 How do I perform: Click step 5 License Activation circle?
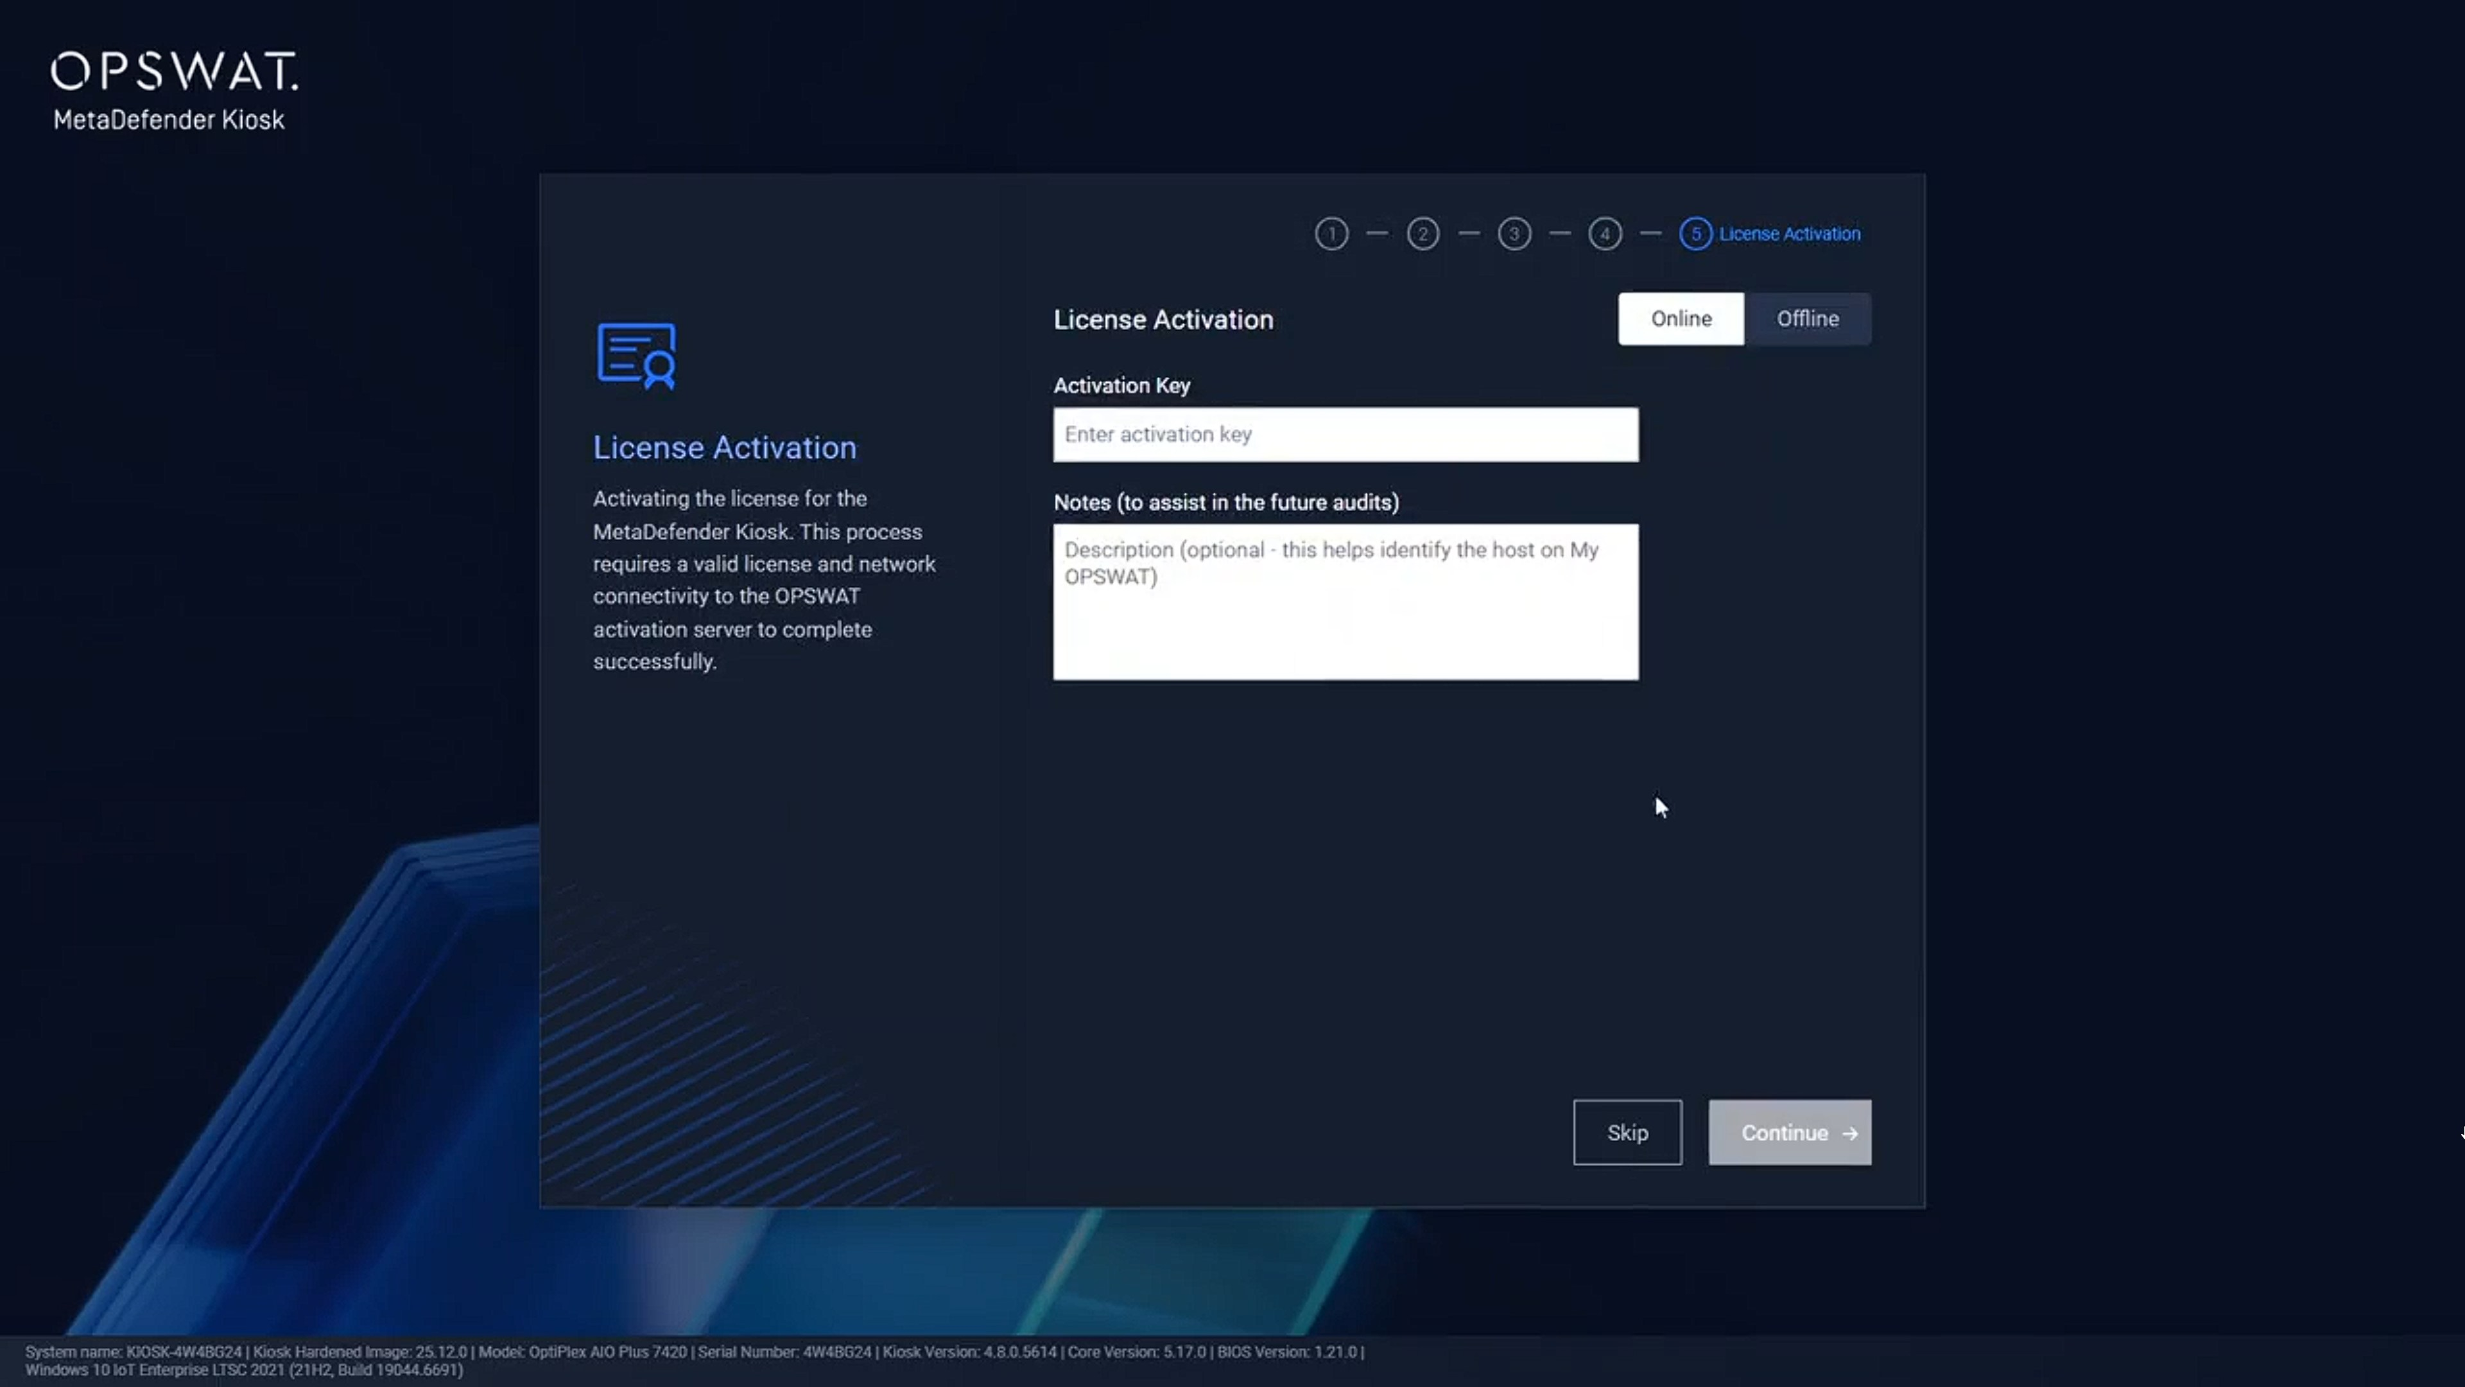click(x=1695, y=234)
